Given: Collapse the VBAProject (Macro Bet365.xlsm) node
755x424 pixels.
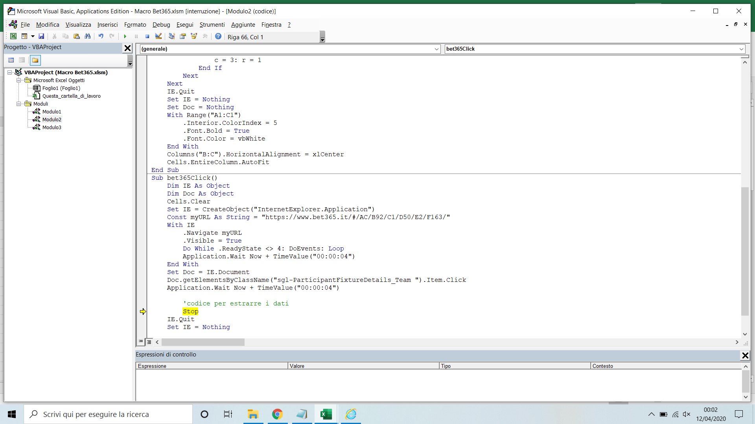Looking at the screenshot, I should coord(10,72).
